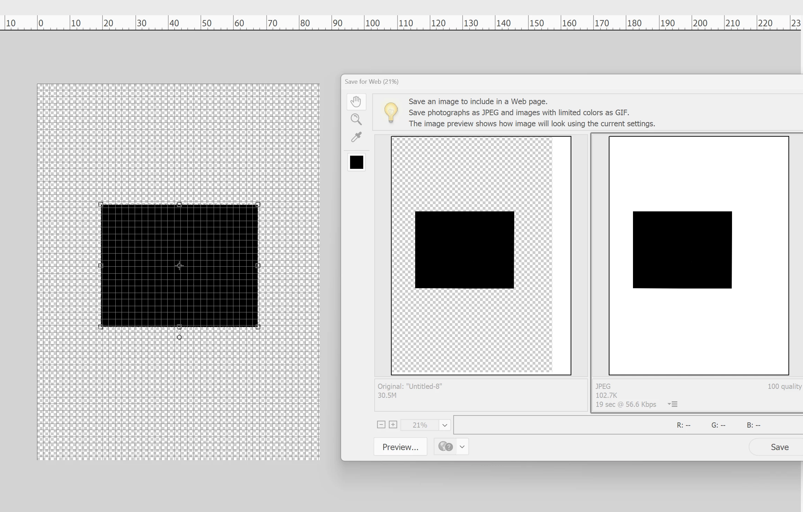Expand the browser selection dropdown chevron
Viewport: 803px width, 512px height.
click(462, 447)
